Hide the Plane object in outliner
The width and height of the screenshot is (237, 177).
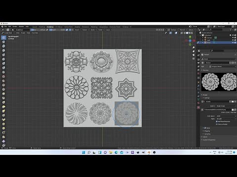[x=233, y=43]
